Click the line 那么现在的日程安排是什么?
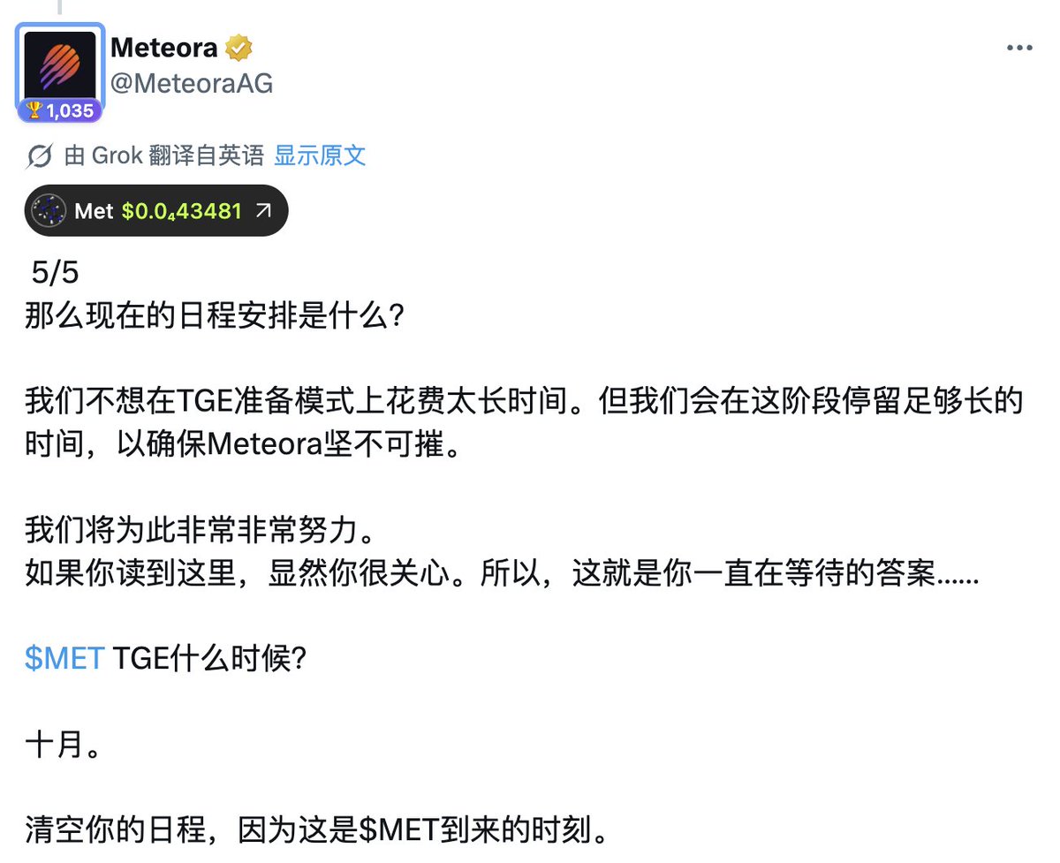 215,315
